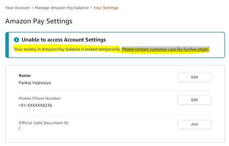Click the contact customer care highlighted text
This screenshot has height=146, width=229.
165,49
